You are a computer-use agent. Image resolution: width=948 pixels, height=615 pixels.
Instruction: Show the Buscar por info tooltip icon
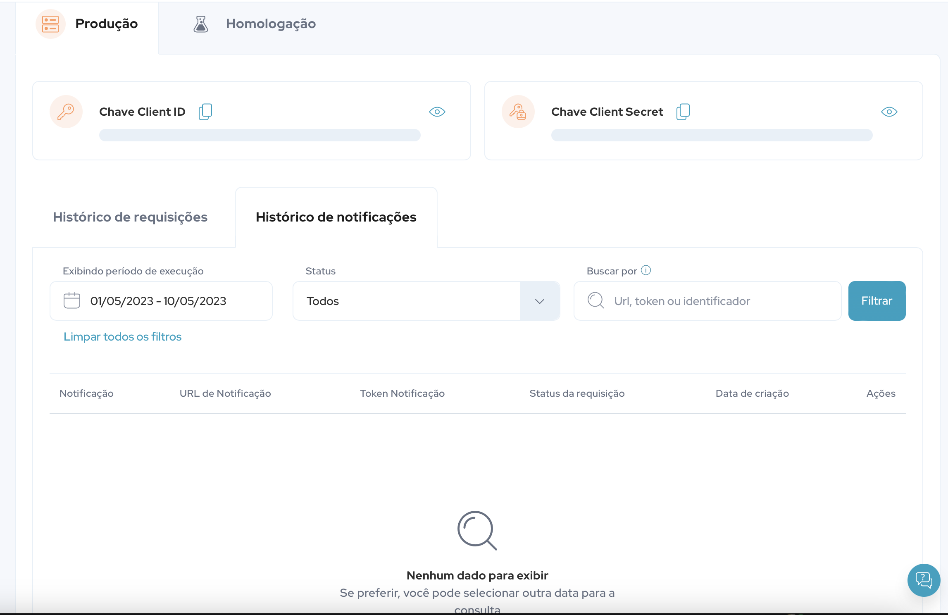point(646,270)
